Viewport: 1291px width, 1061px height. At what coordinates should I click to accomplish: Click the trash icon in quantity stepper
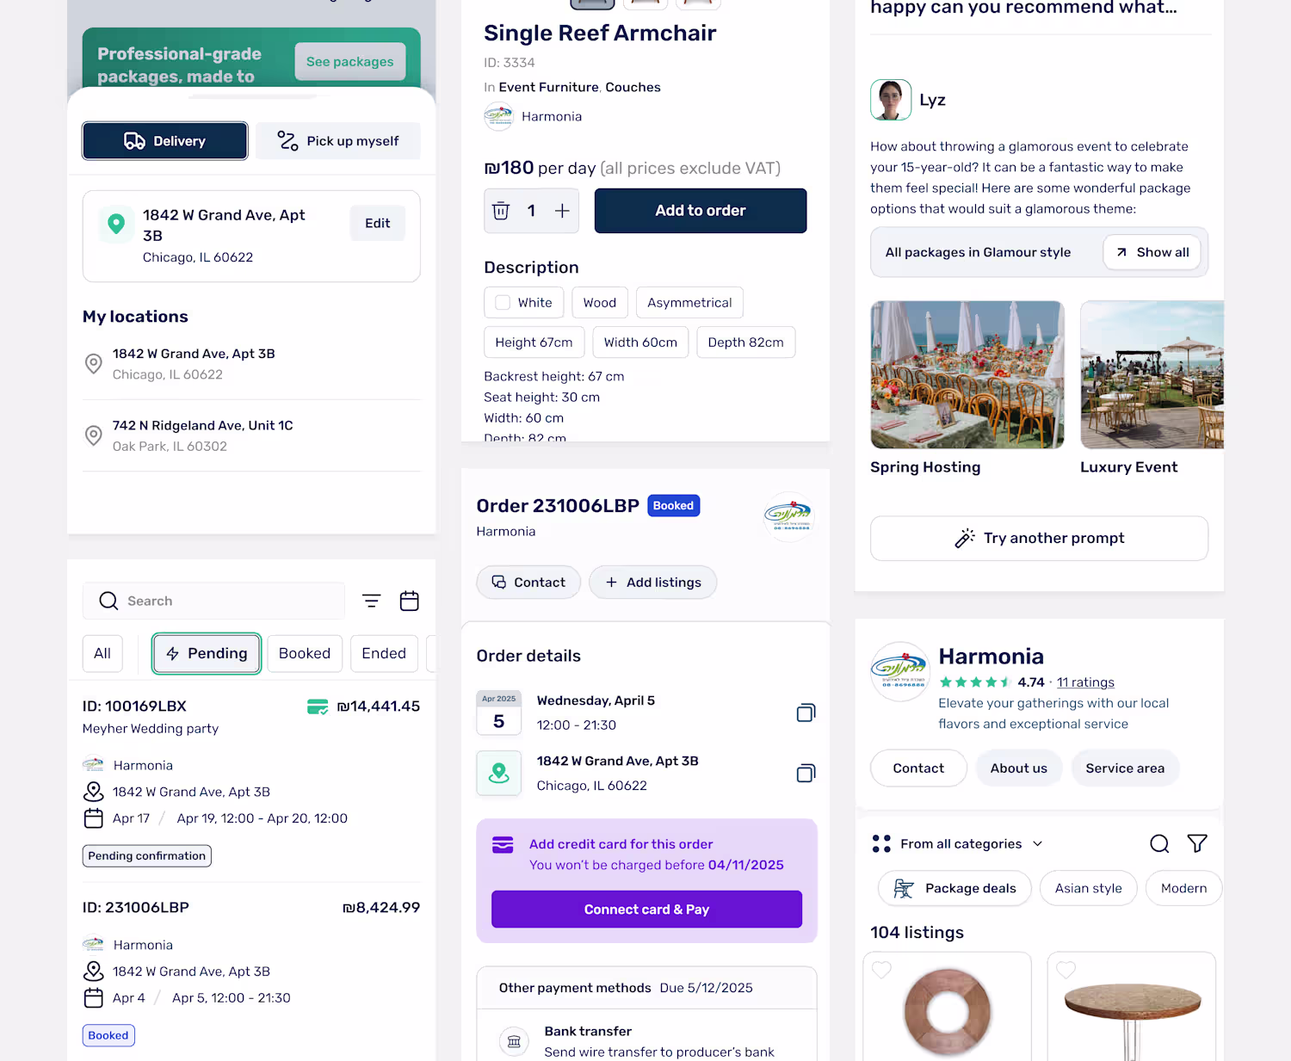[x=501, y=211]
